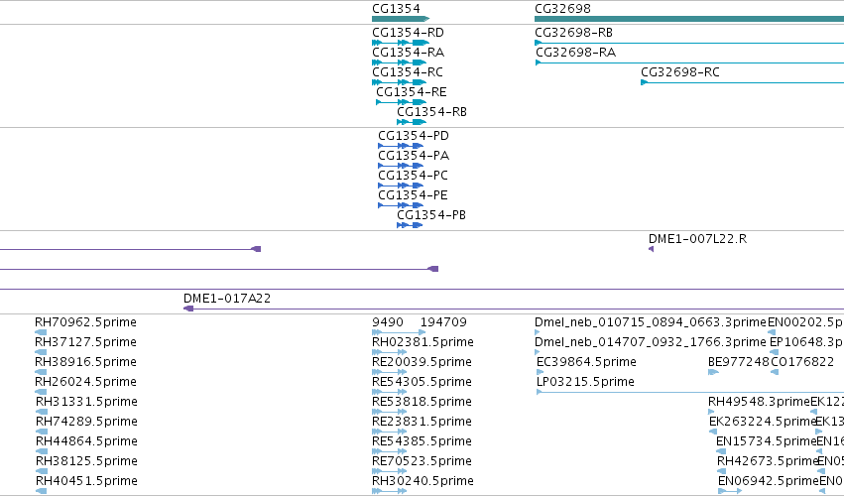Click the teal CG32698 gene bar
844x496 pixels.
(x=689, y=20)
